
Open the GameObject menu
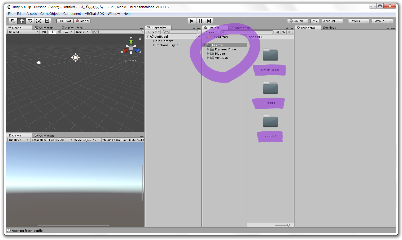(x=50, y=14)
